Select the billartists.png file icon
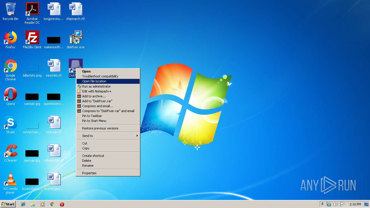This screenshot has width=370, height=208. pyautogui.click(x=32, y=71)
